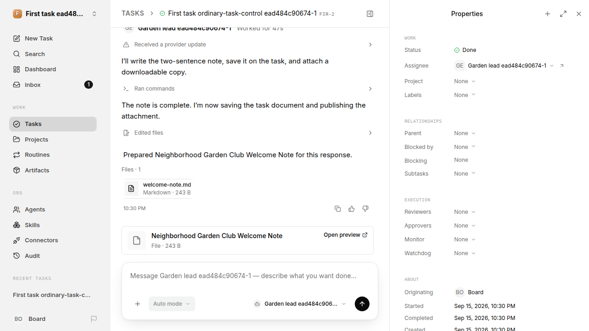Click the Audit history icon

tap(17, 256)
